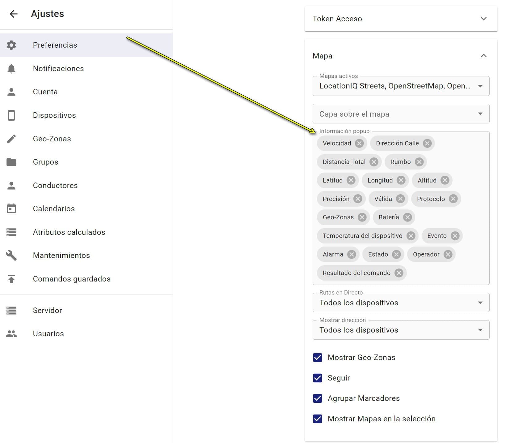The height and width of the screenshot is (443, 523).
Task: Remove the Alarma chip
Action: click(352, 254)
